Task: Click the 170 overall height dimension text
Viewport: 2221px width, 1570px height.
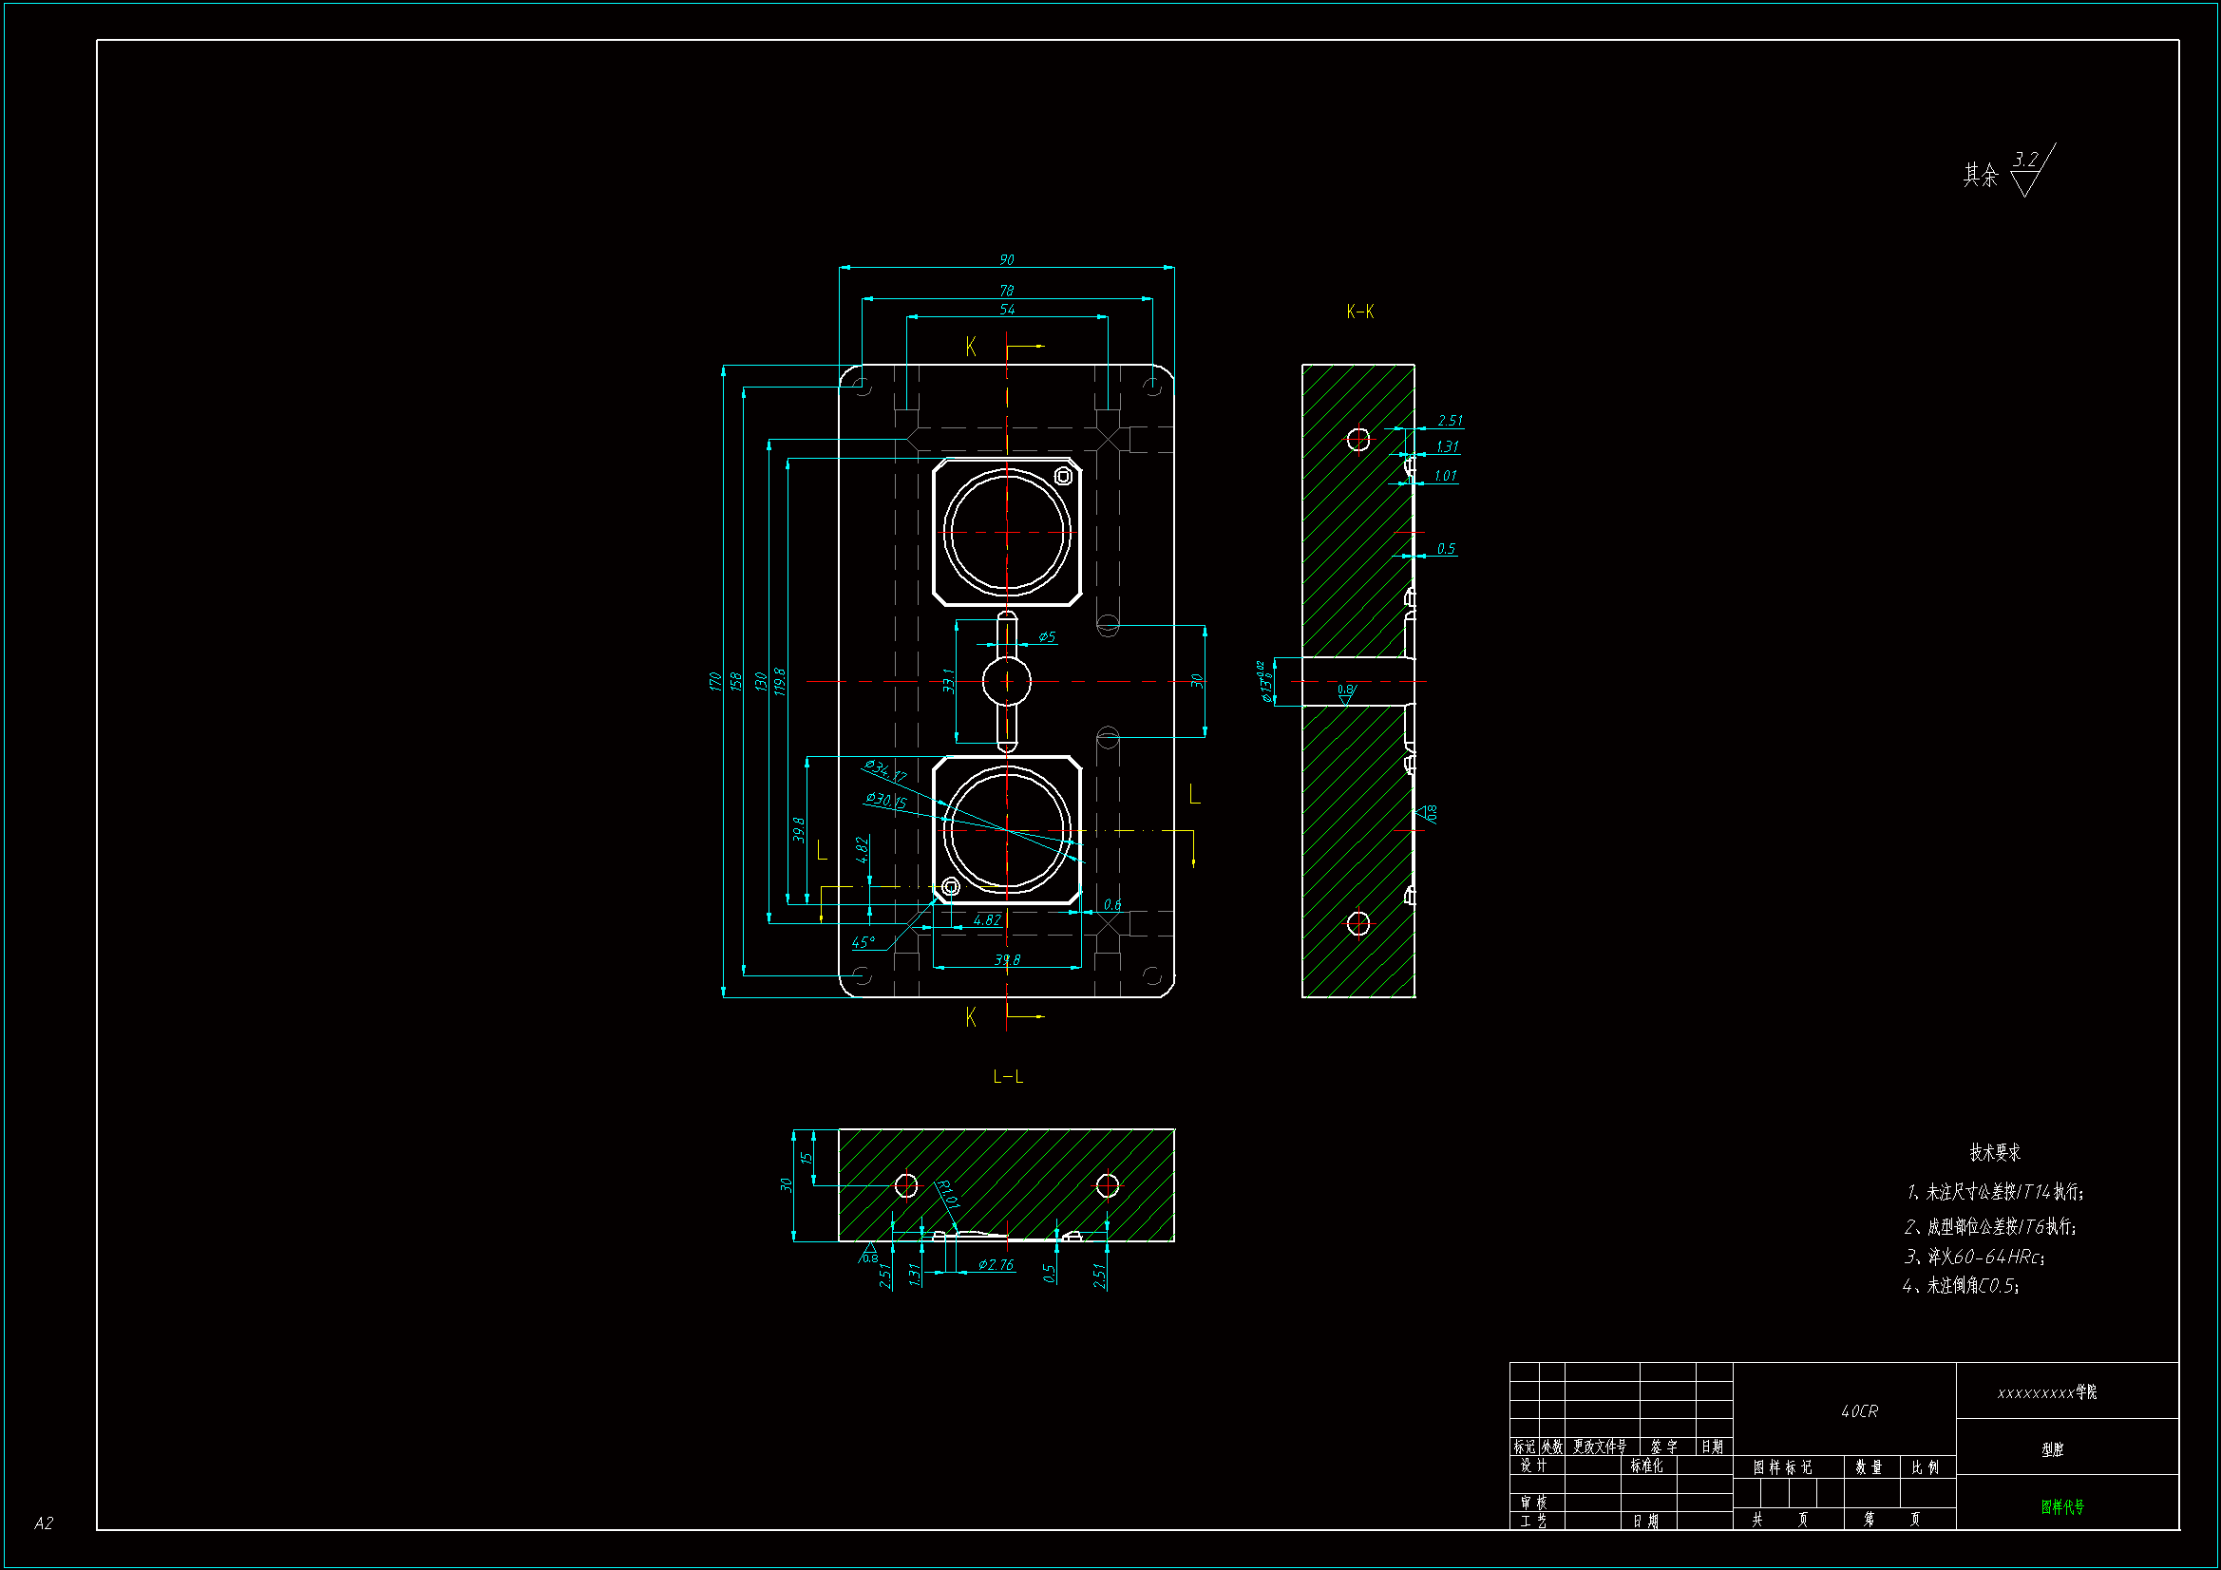Action: point(714,681)
